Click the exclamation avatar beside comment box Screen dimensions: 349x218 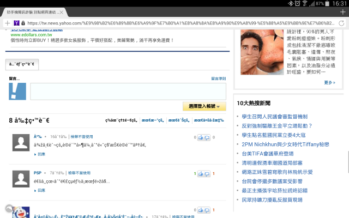[x=17, y=92]
